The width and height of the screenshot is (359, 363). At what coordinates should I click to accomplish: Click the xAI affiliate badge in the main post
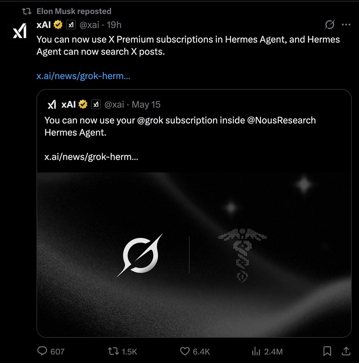pos(71,25)
